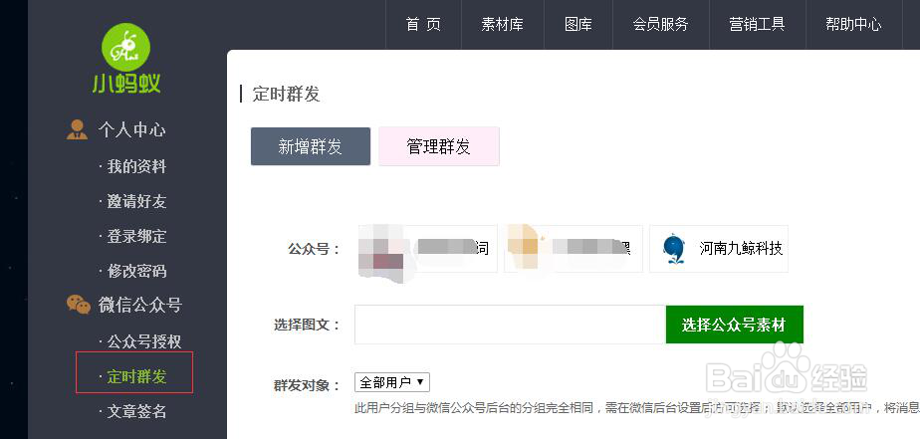Switch to the 管理群发 tab
920x439 pixels.
click(439, 146)
